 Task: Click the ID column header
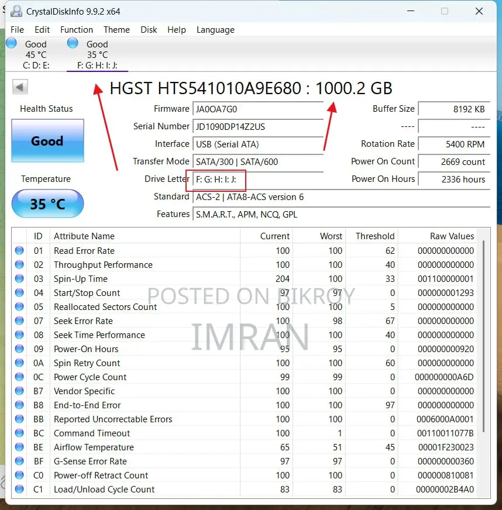click(38, 236)
